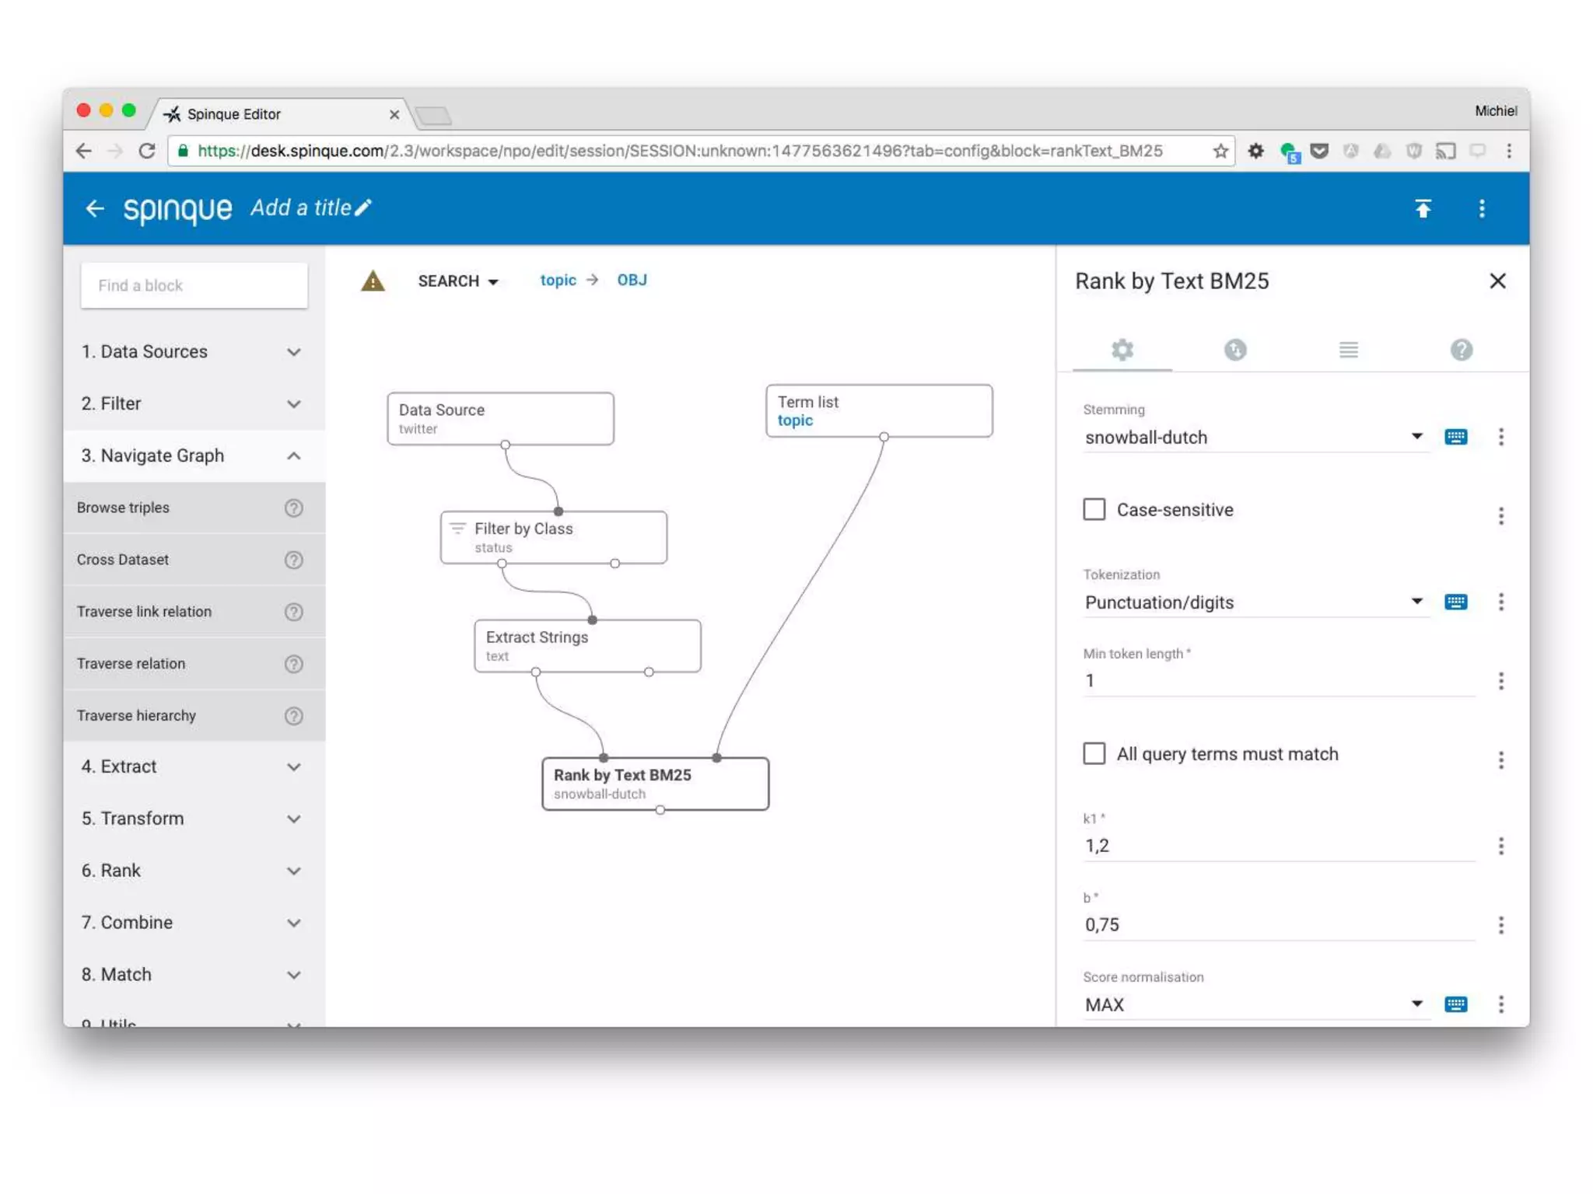Expand the 2. Filter section

pyautogui.click(x=194, y=403)
